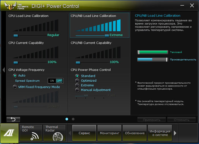Click the Regular calibration value
The image size is (199, 144).
(53, 35)
